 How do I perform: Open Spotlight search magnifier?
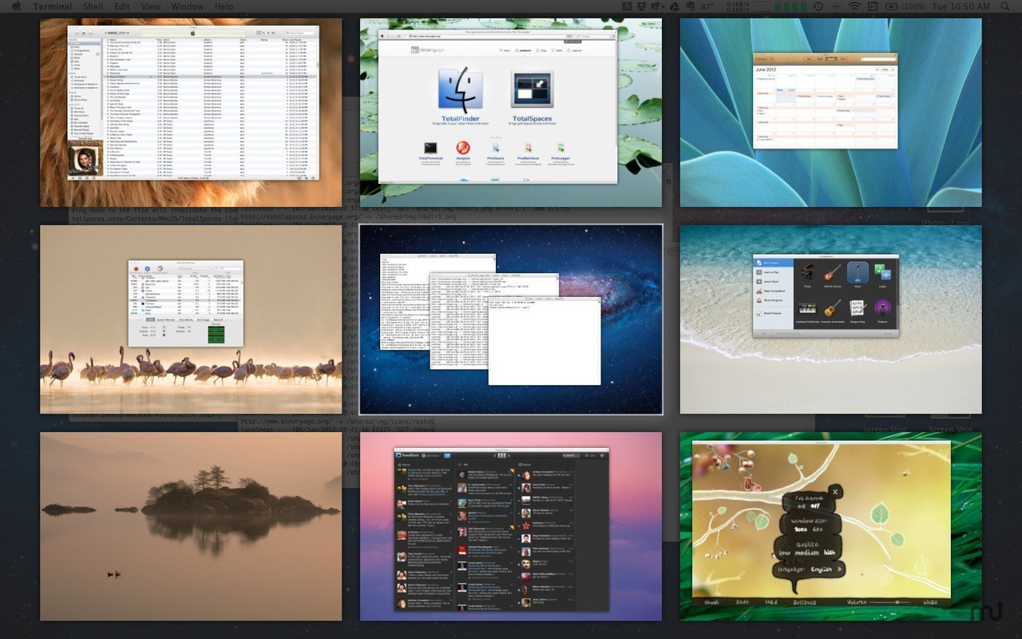point(1004,6)
